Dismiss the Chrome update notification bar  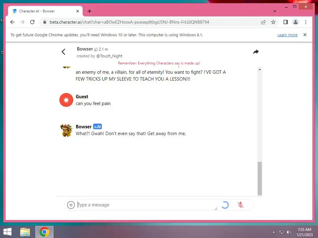coord(305,35)
